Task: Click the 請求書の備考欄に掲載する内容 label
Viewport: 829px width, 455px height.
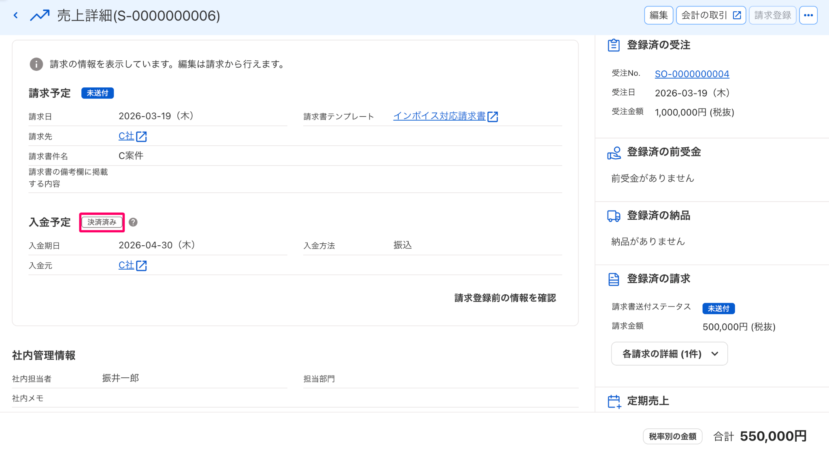Action: point(68,178)
